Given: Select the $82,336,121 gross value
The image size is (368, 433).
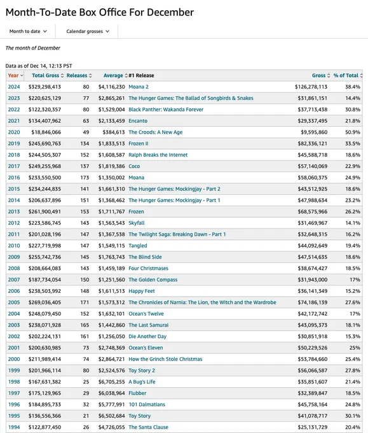Looking at the screenshot, I should click(313, 143).
